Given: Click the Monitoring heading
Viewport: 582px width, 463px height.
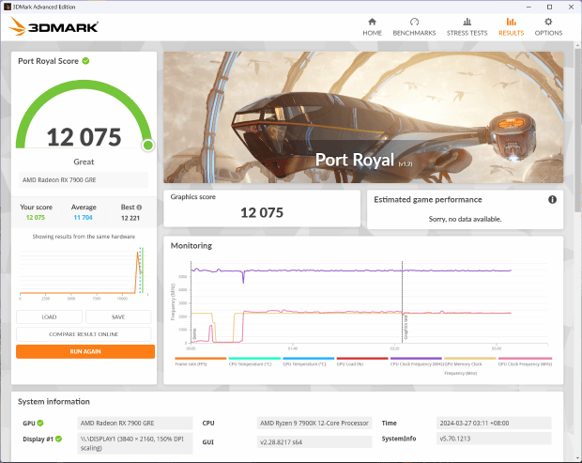Looking at the screenshot, I should 191,245.
